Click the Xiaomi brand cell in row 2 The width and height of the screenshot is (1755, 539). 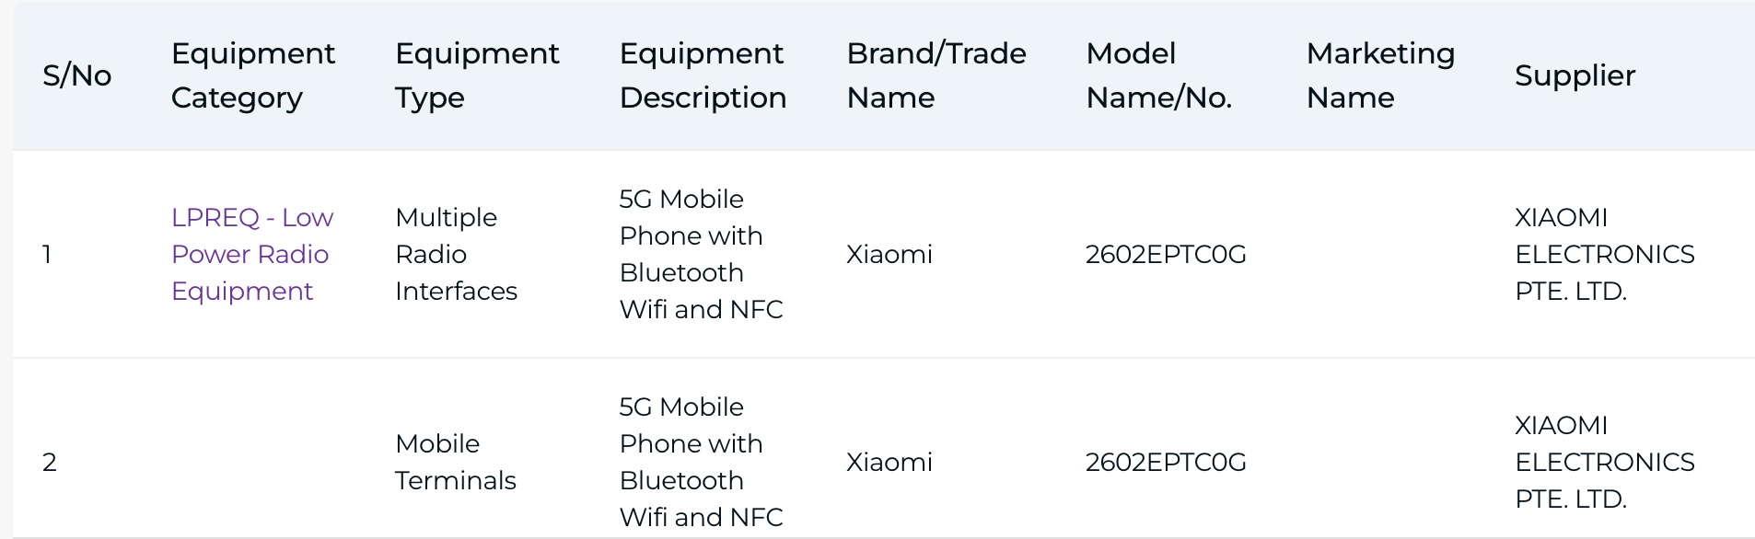889,462
